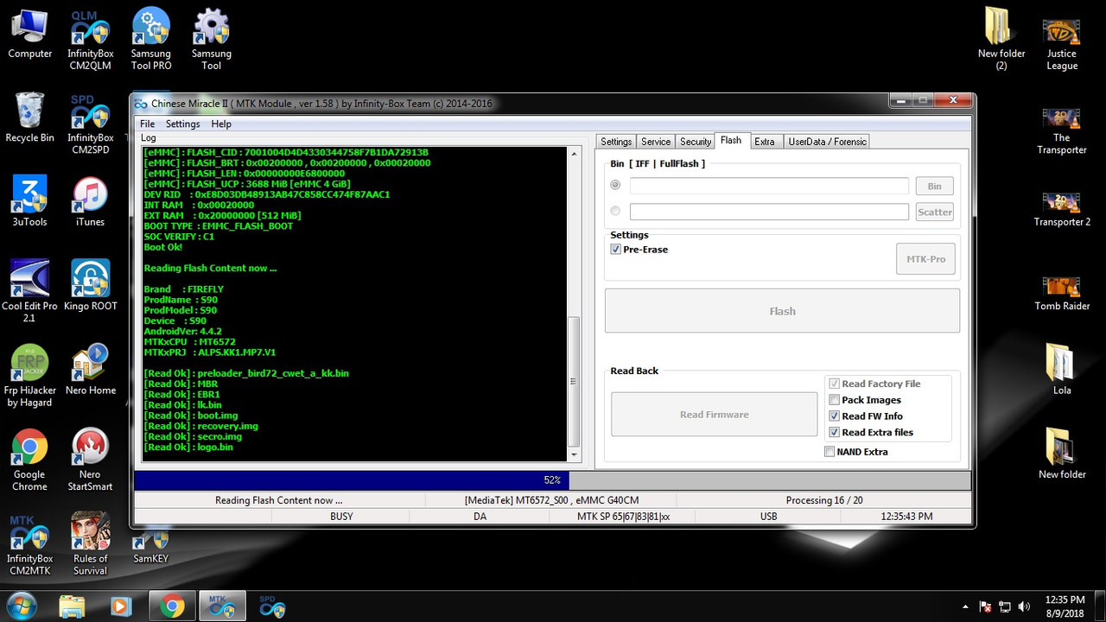Open InfinityBox CM2QLM desktop shortcut

pyautogui.click(x=91, y=40)
